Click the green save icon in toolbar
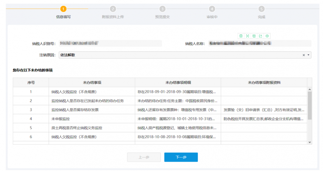The width and height of the screenshot is (323, 171). (254, 36)
